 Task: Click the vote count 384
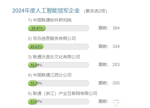point(116,28)
